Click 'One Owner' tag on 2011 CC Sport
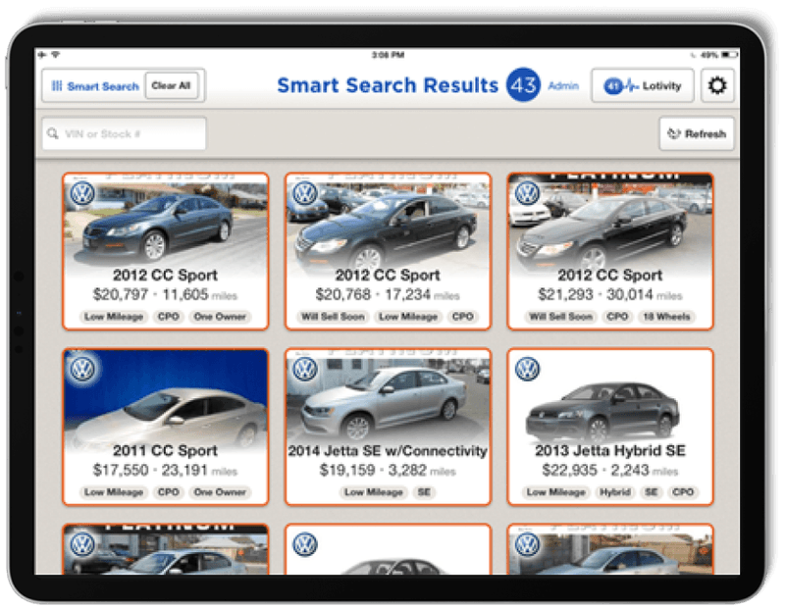The image size is (785, 608). [x=220, y=492]
